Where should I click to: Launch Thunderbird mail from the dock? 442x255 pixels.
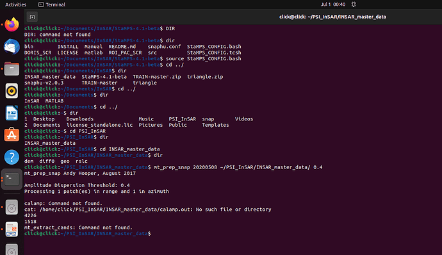12,47
